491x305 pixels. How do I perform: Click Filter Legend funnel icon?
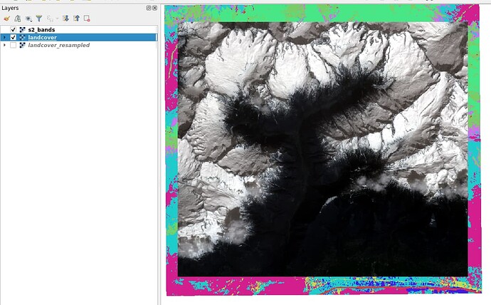coord(38,18)
